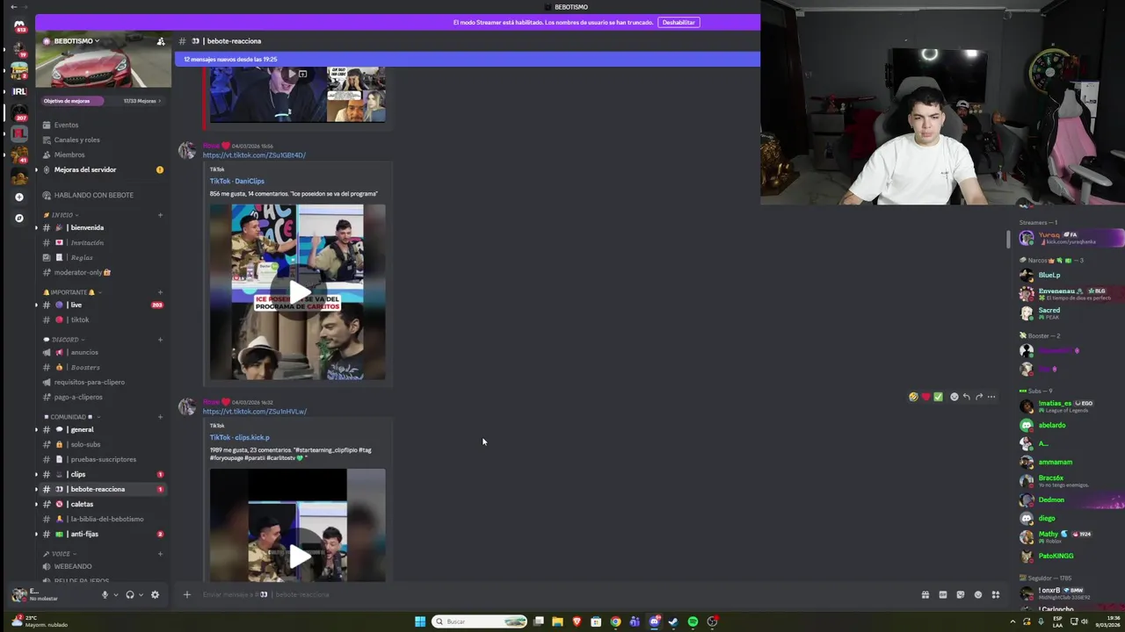
Task: Create a channel in COMUNIDAD category
Action: [x=160, y=417]
